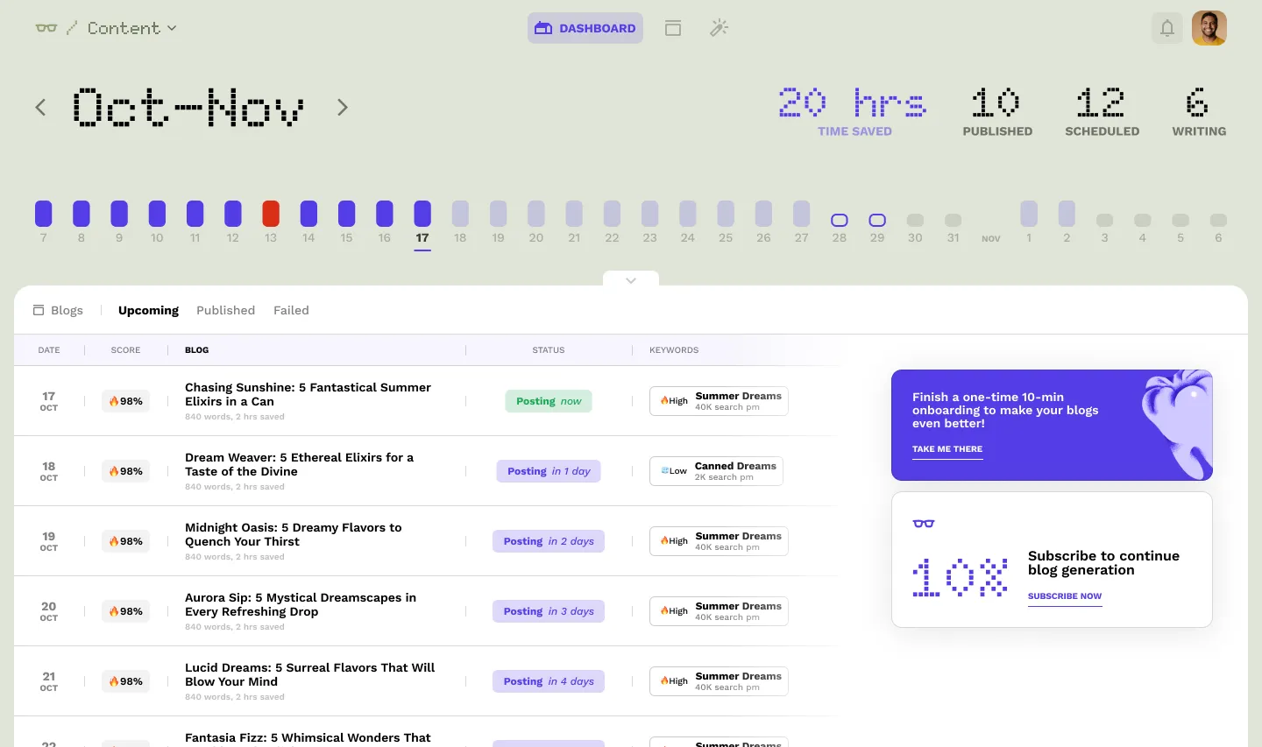The image size is (1262, 747).
Task: Click the flame score icon on Chasing Sunshine row
Action: [115, 400]
